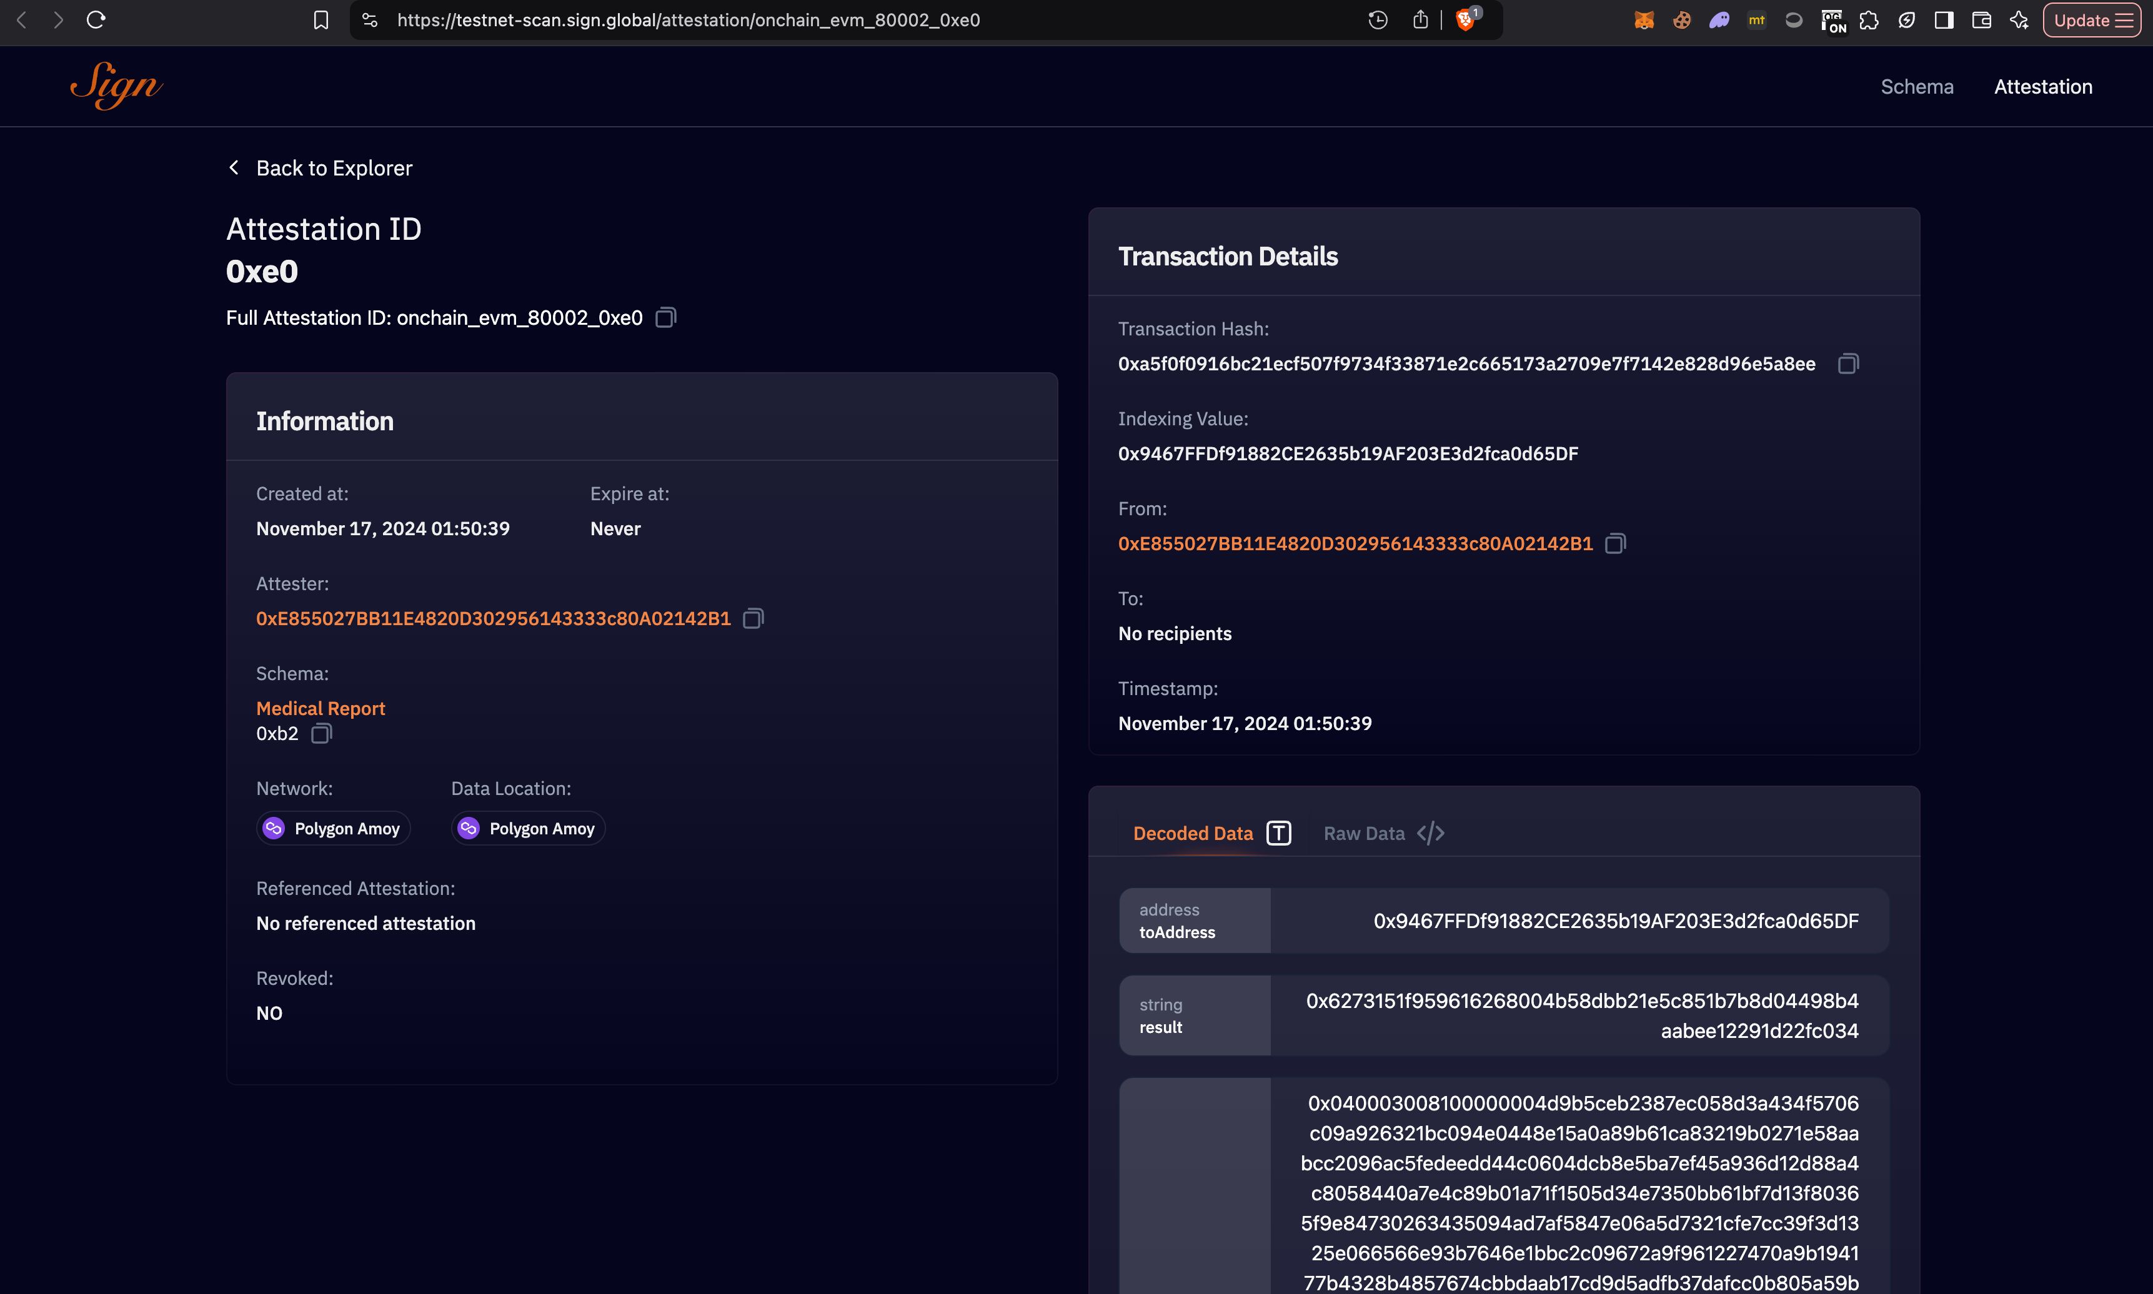Open the Schema nav item

tap(1917, 86)
